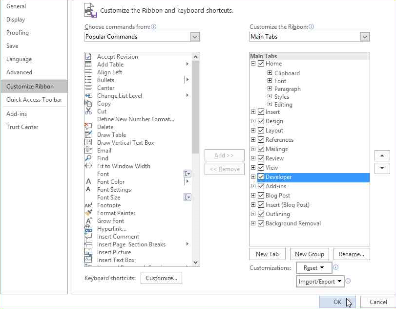Image resolution: width=396 pixels, height=309 pixels.
Task: Click the Move Up arrow button
Action: point(382,155)
